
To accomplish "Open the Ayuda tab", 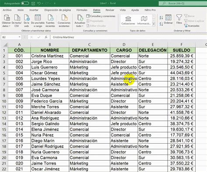I will click(135, 10).
